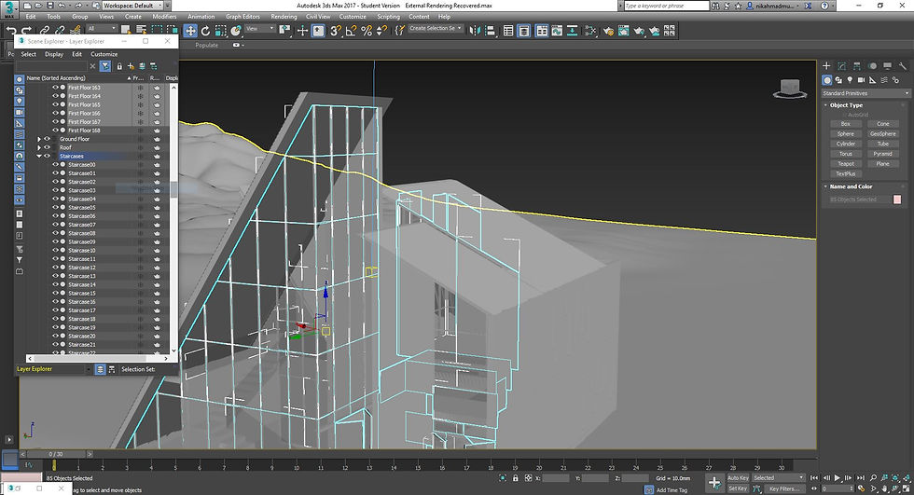Click the Auto Key button
This screenshot has height=495, width=914.
[x=738, y=478]
